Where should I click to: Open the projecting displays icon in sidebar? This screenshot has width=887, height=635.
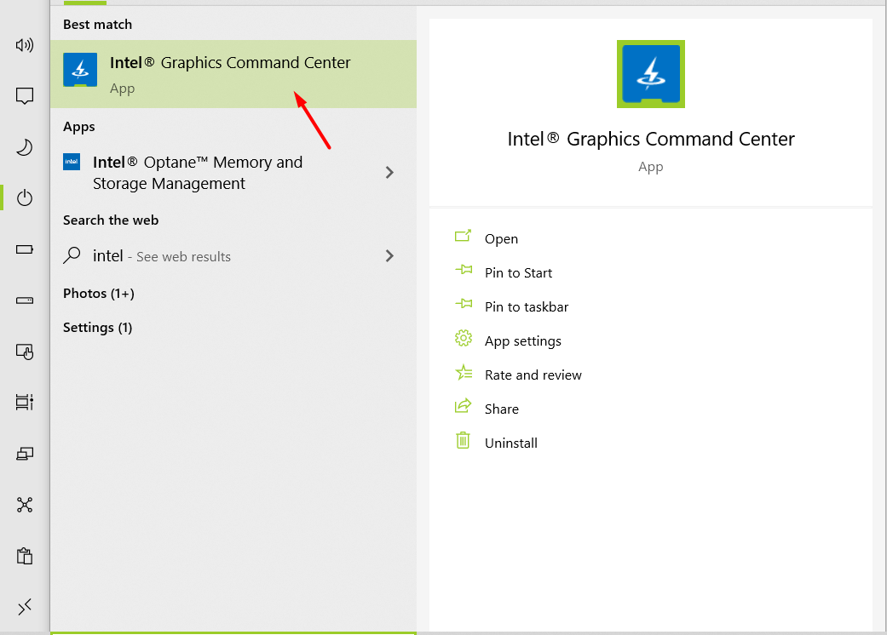tap(25, 454)
